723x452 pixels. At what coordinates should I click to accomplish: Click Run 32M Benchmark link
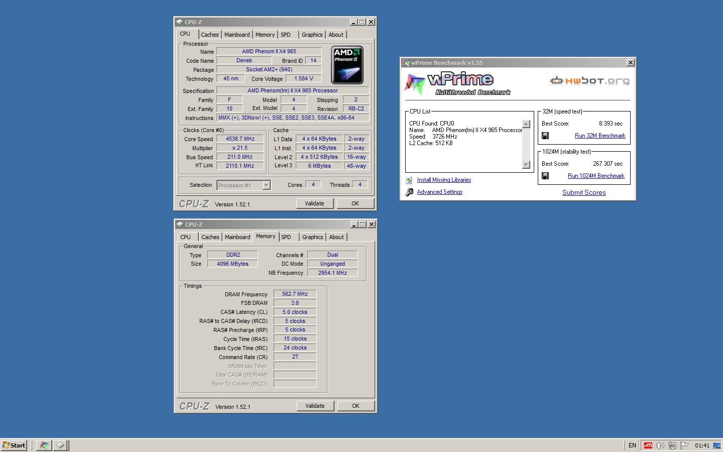600,136
